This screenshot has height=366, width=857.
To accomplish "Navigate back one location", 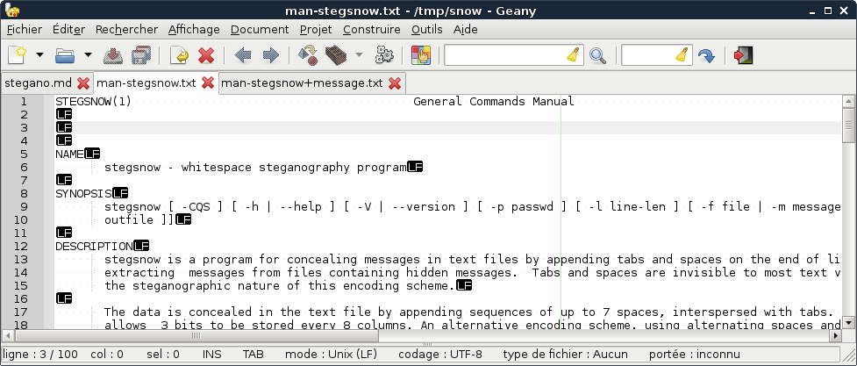I will [243, 55].
